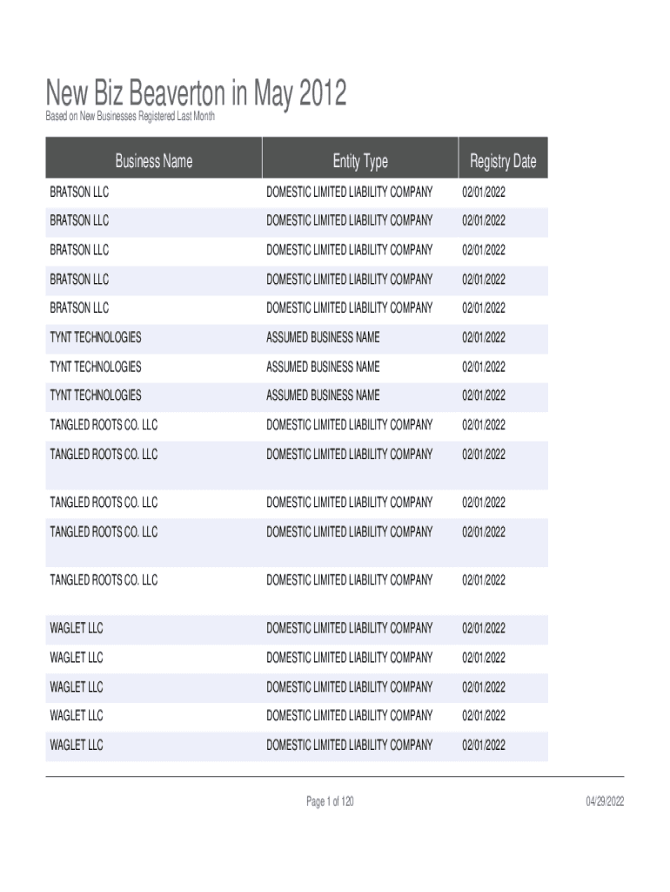The image size is (670, 892).
Task: Click the entity type in the first table row
Action: 349,192
